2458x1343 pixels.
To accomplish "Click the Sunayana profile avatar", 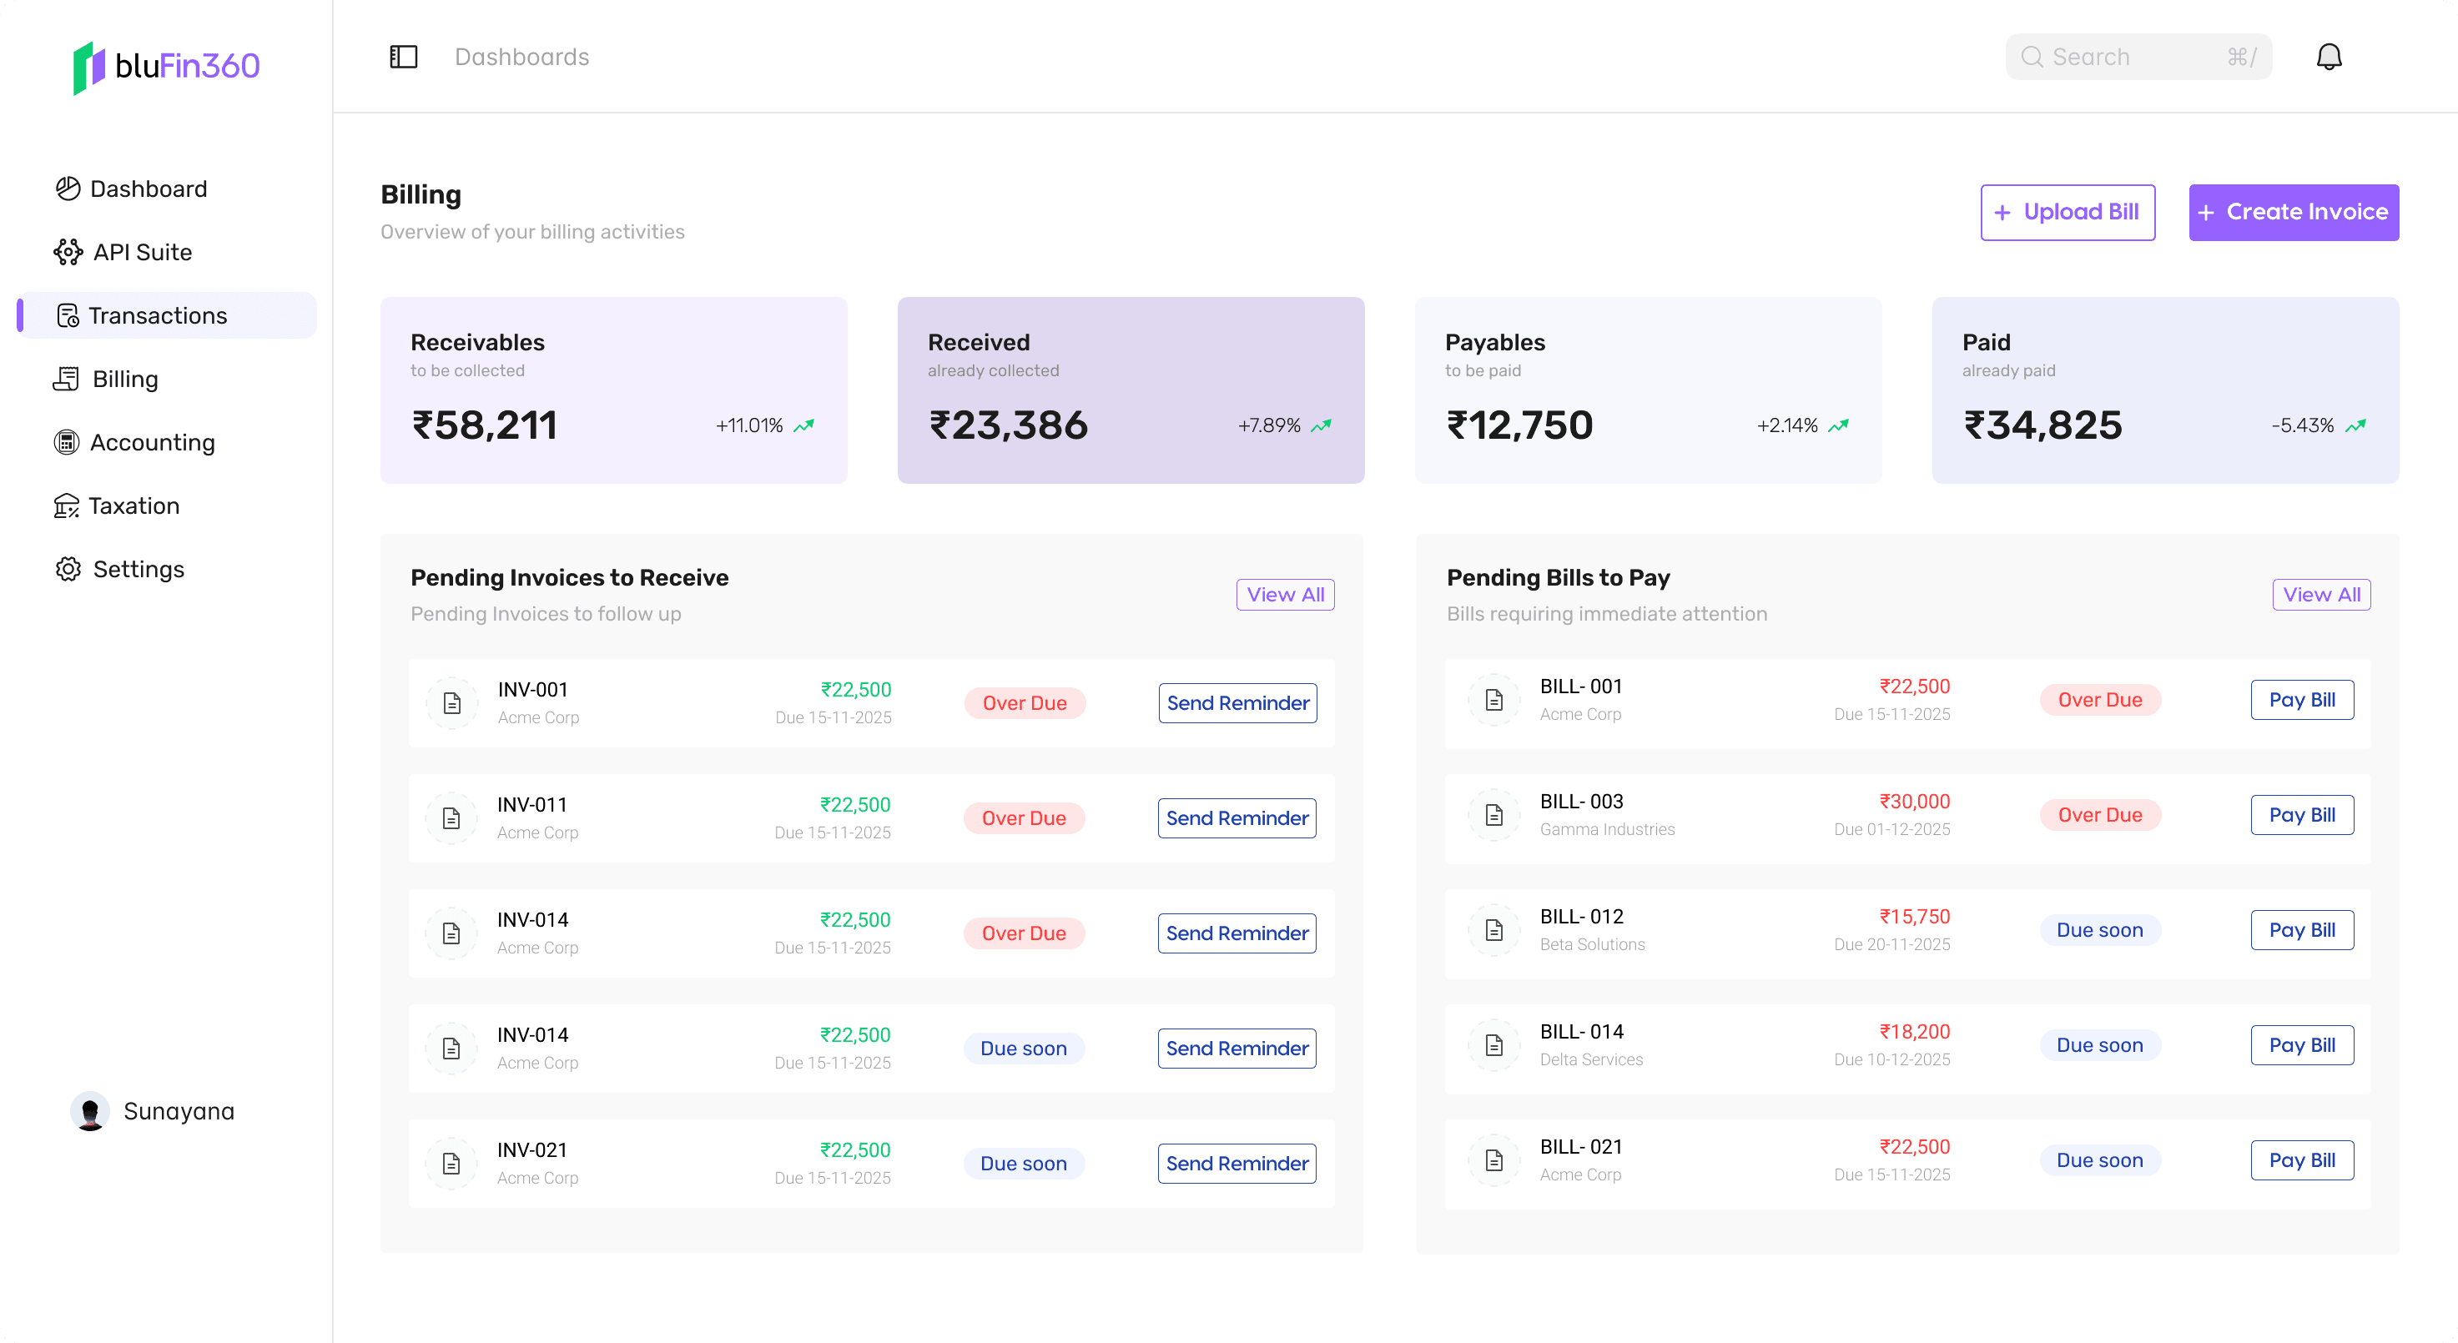I will click(x=91, y=1110).
